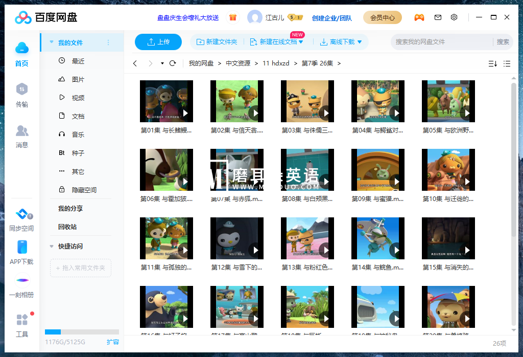Screen dimensions: 523x357
Task: Click the 上传 upload button
Action: [158, 42]
